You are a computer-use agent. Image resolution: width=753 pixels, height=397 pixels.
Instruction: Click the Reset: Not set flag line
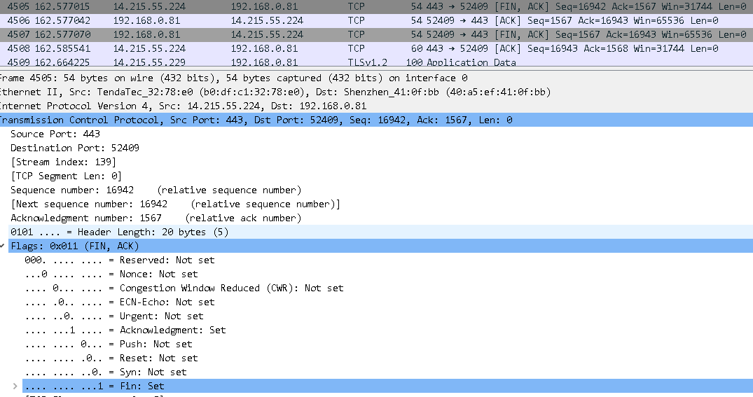tap(111, 358)
